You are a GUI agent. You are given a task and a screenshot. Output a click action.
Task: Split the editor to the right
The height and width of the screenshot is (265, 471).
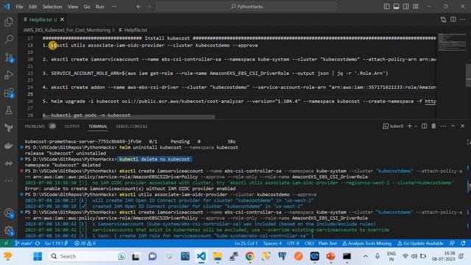tap(453, 20)
